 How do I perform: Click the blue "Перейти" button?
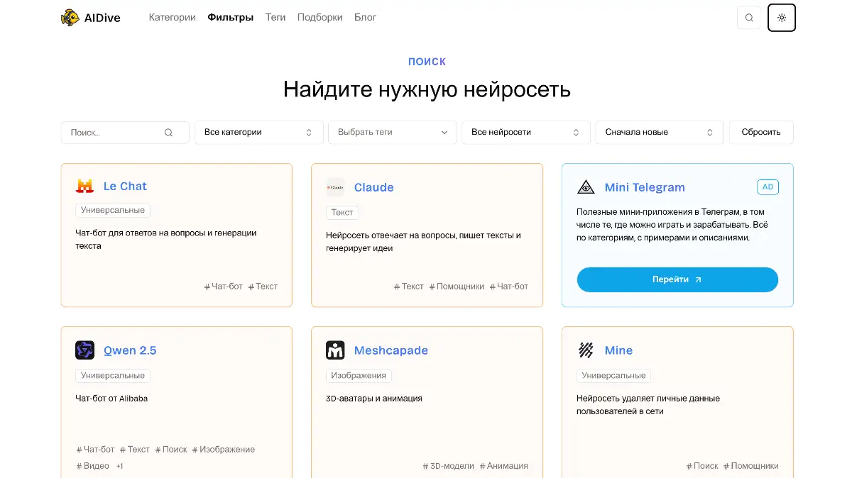tap(677, 279)
